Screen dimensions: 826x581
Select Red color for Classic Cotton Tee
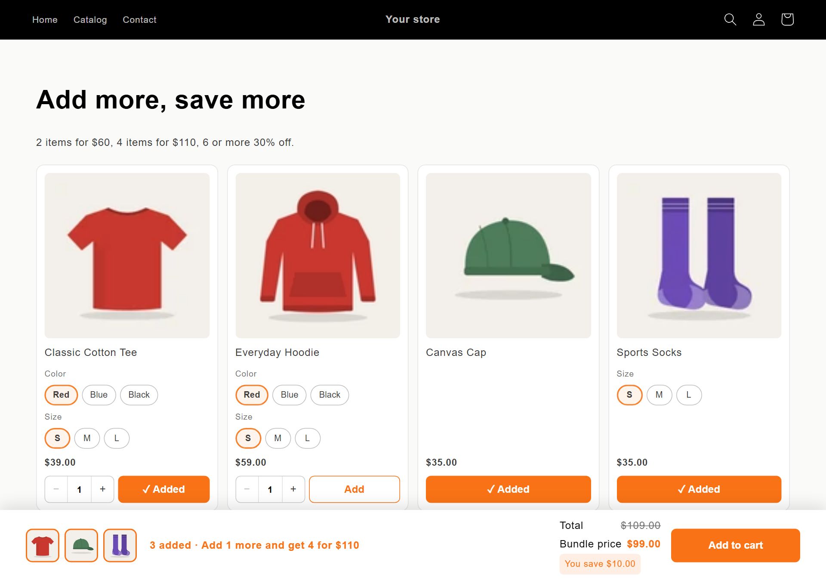click(x=61, y=395)
